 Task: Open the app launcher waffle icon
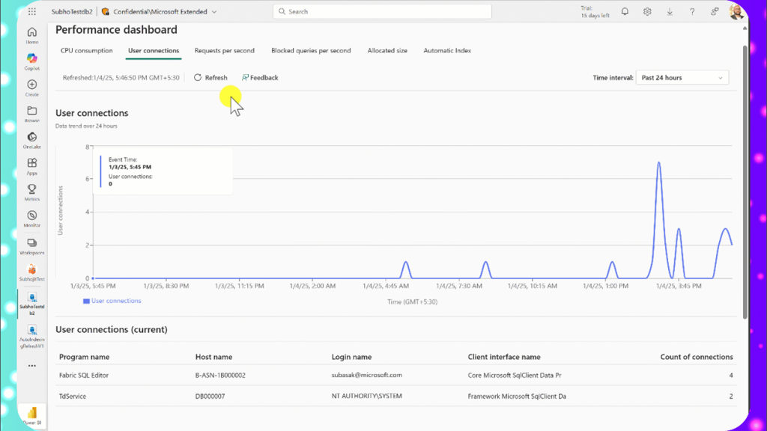(31, 12)
